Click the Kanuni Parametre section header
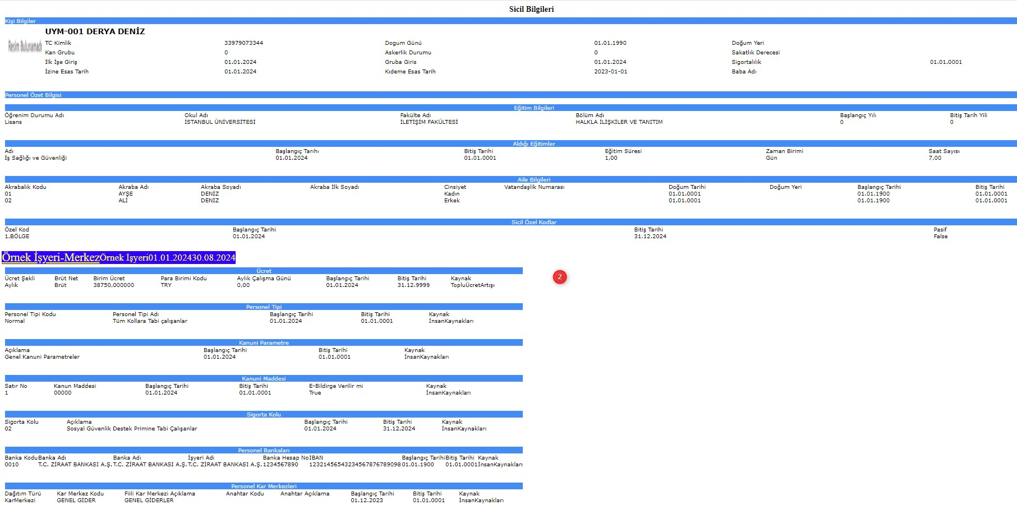This screenshot has width=1017, height=505. 264,342
